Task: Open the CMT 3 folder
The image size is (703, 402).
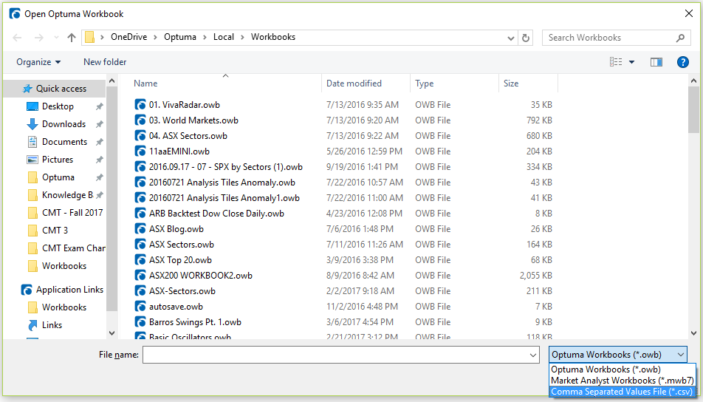Action: (x=55, y=230)
